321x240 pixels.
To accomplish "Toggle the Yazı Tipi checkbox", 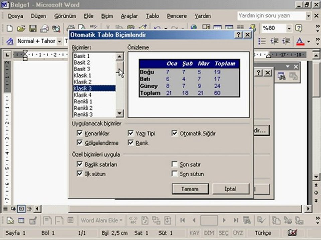I will click(131, 133).
